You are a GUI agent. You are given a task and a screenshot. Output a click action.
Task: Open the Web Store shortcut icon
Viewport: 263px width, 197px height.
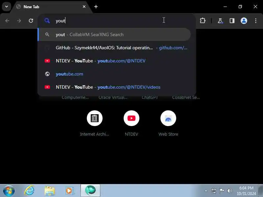168,118
